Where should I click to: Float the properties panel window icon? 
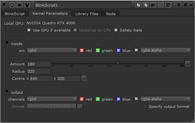coord(185,5)
